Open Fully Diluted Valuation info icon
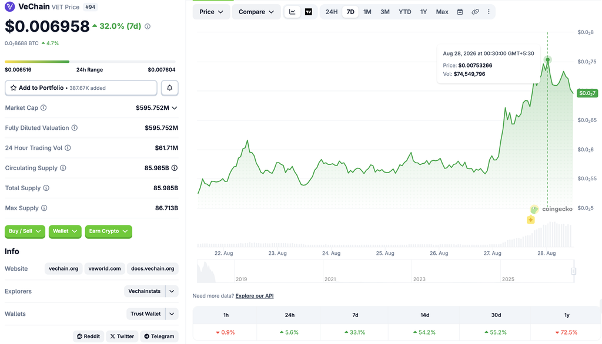This screenshot has height=344, width=602. [x=75, y=128]
